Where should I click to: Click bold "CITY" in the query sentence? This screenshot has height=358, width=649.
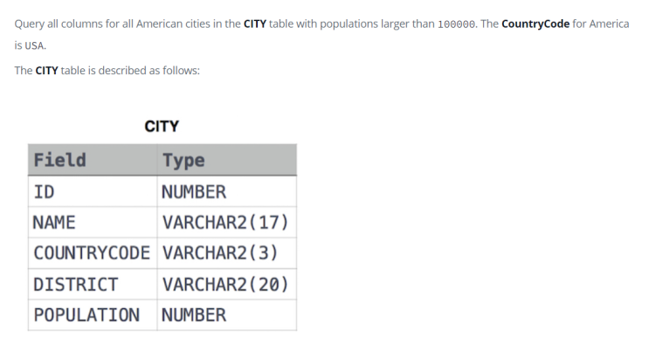coord(254,24)
